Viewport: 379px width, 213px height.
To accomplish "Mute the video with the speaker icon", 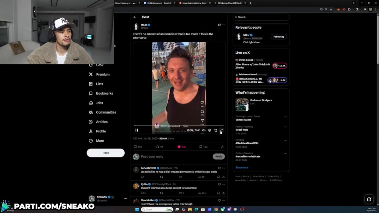I will coord(204,130).
